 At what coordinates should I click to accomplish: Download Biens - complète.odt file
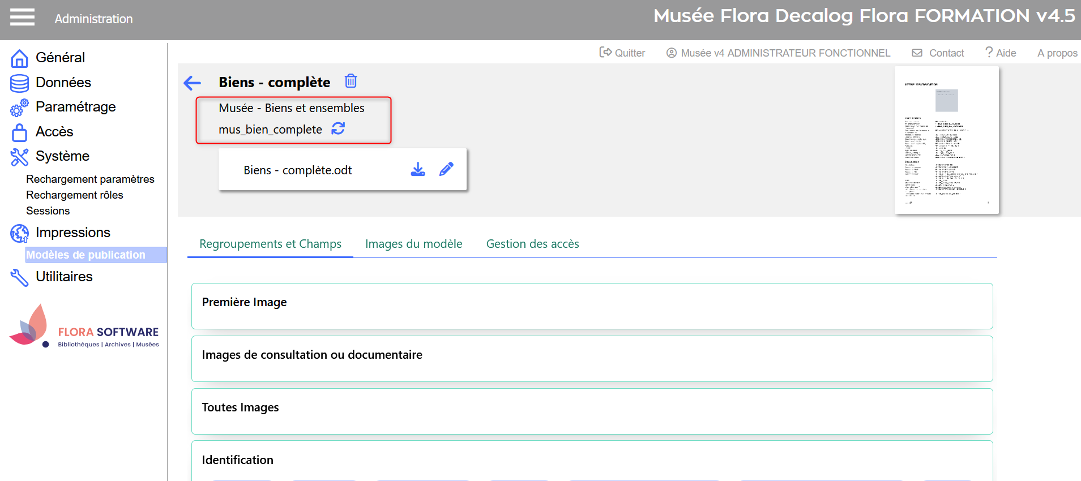click(418, 170)
